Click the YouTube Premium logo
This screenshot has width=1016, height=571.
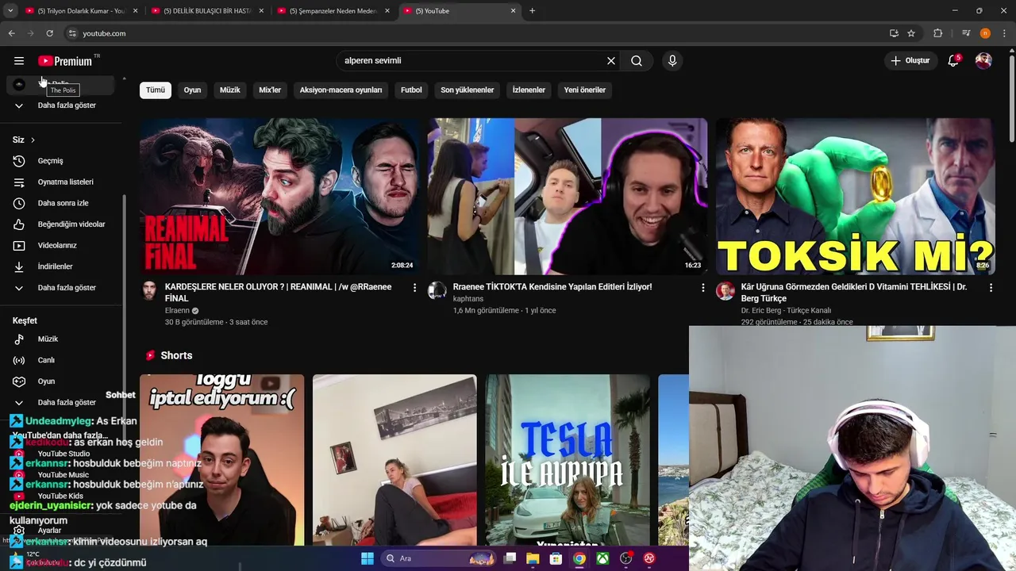point(65,61)
